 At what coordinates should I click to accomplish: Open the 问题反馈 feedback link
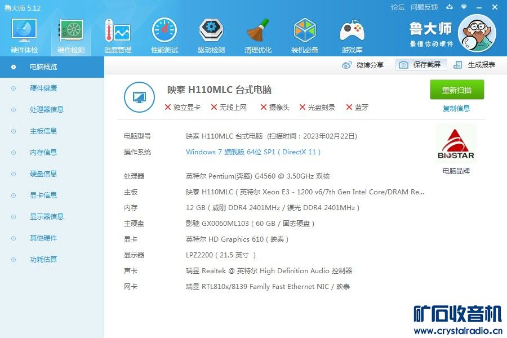[424, 7]
